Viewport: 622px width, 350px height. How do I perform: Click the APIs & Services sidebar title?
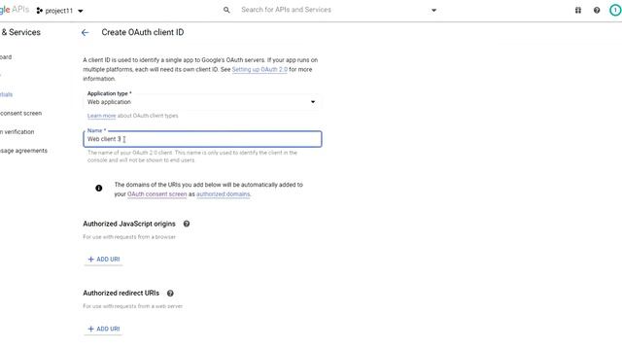(x=20, y=32)
